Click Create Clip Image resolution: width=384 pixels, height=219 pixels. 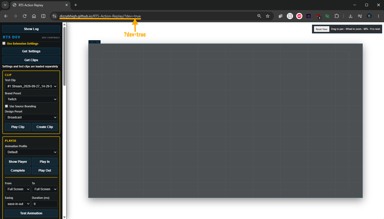[x=45, y=127]
